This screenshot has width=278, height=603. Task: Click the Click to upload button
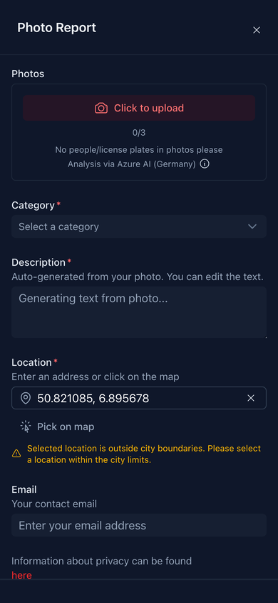click(139, 108)
